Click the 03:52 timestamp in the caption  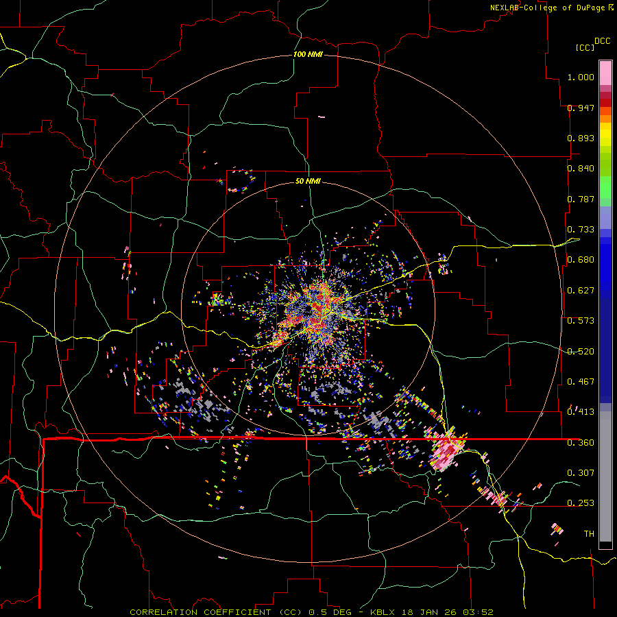(478, 612)
